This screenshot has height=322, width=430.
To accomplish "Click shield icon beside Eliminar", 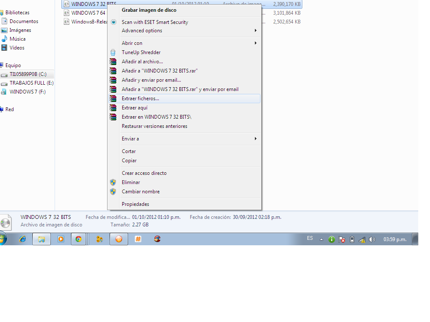I will pyautogui.click(x=113, y=182).
